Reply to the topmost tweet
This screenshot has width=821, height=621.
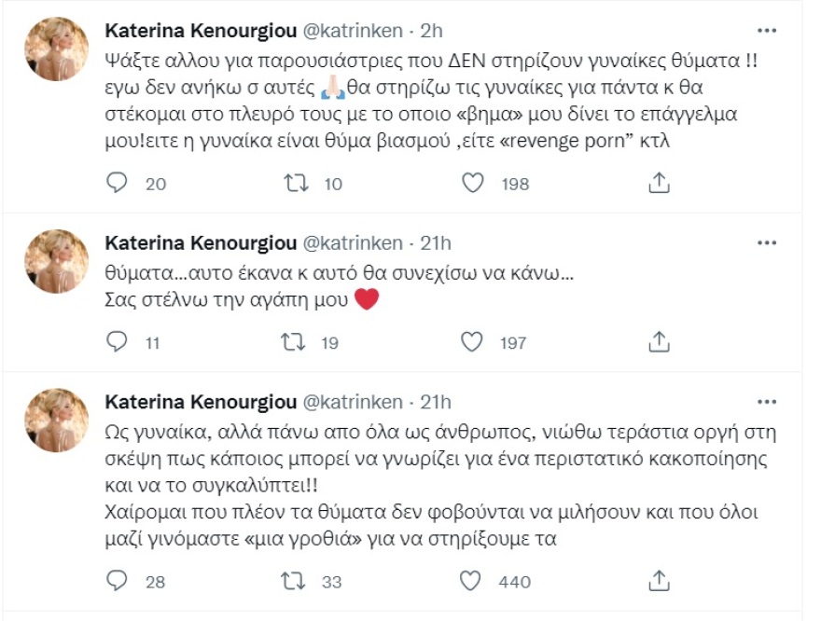pos(116,183)
